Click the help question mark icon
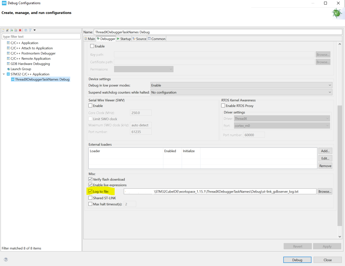Image resolution: width=345 pixels, height=266 pixels. [x=6, y=259]
